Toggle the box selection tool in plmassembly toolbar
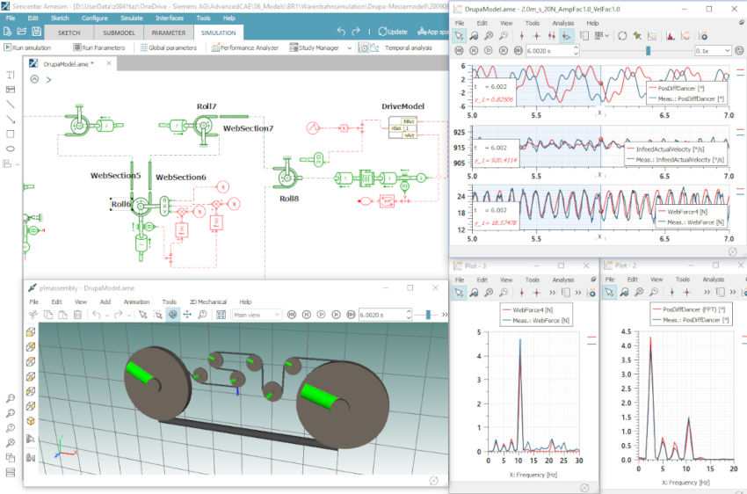Viewport: 747px width, 494px height. (x=157, y=315)
